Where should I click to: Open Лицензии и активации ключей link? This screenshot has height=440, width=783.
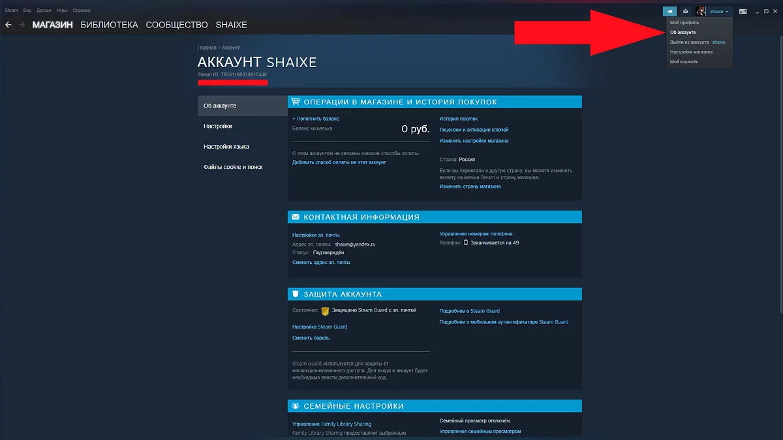(474, 130)
